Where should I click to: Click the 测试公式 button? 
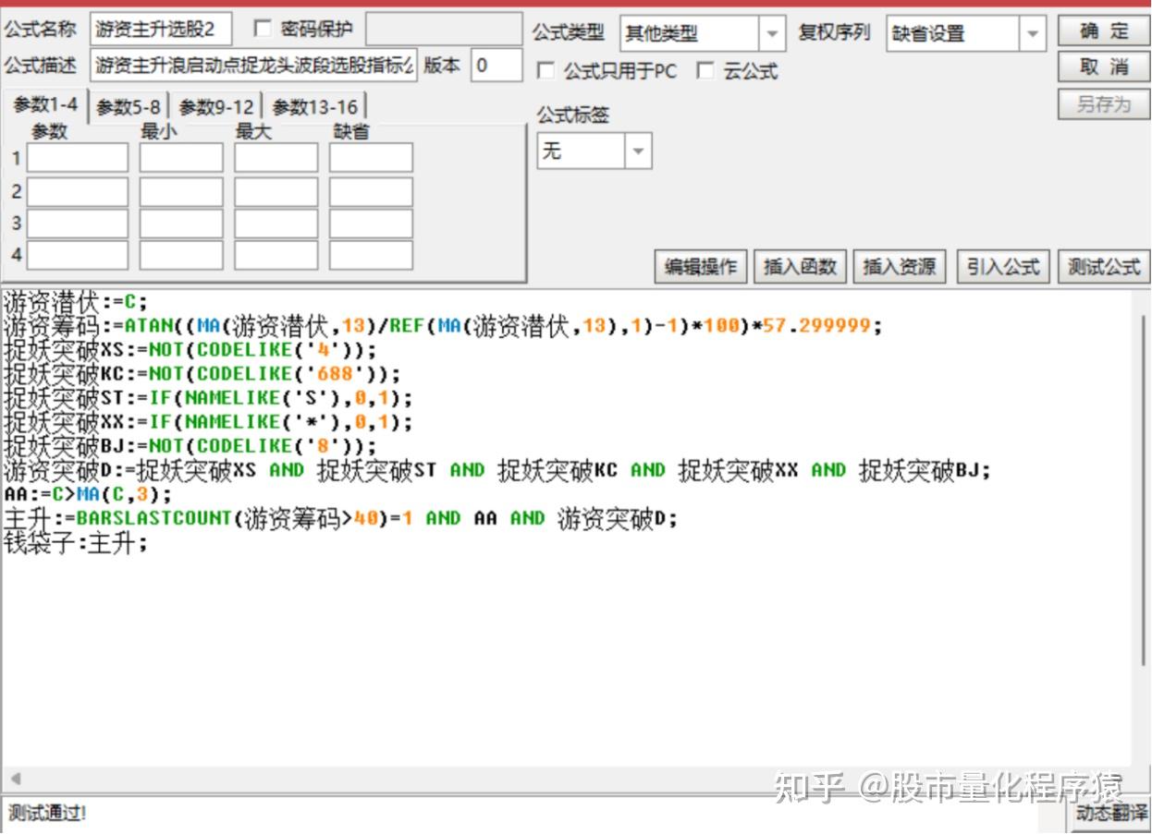pos(1104,267)
